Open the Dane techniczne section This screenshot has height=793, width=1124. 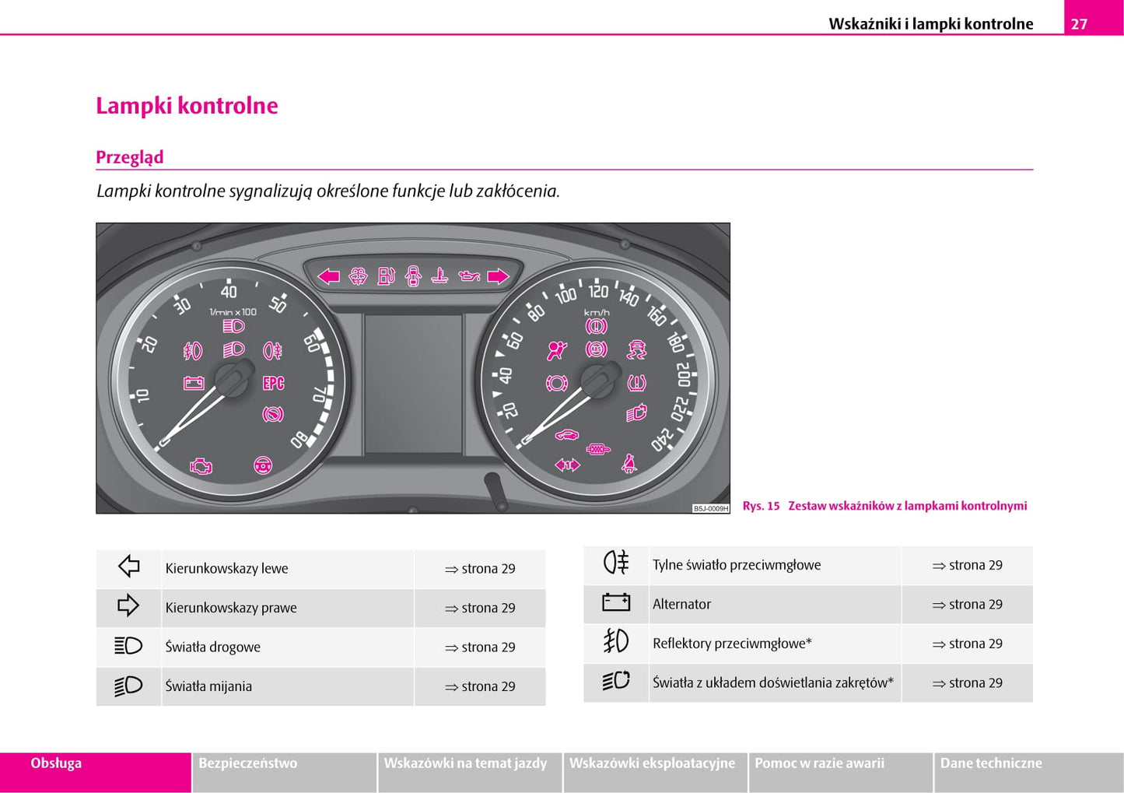click(x=991, y=763)
